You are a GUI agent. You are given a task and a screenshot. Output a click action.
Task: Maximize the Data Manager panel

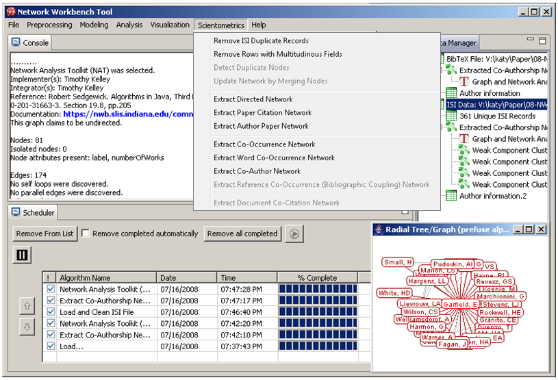point(542,41)
